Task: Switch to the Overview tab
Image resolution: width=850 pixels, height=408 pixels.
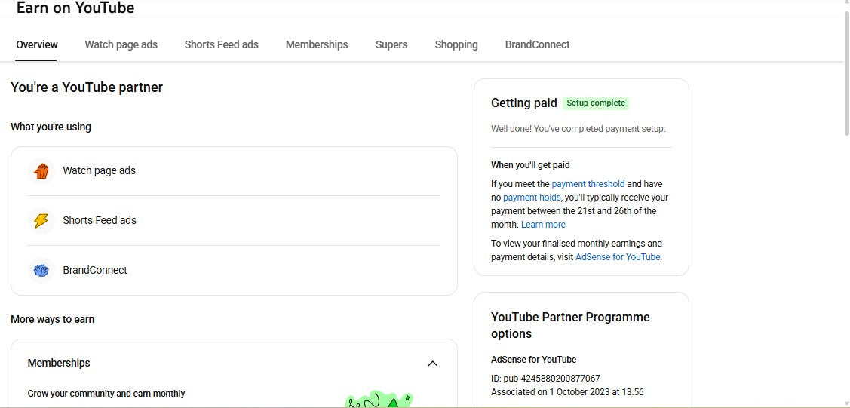Action: [37, 44]
